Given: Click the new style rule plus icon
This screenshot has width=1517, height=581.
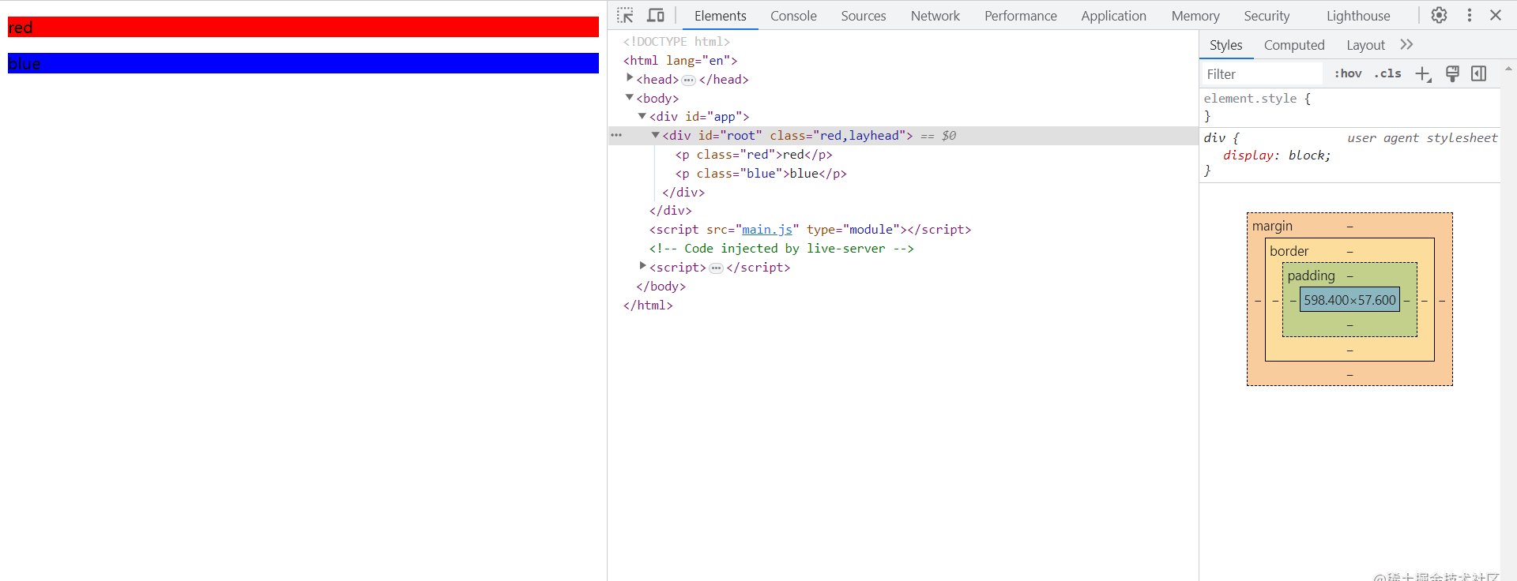Looking at the screenshot, I should tap(1423, 74).
